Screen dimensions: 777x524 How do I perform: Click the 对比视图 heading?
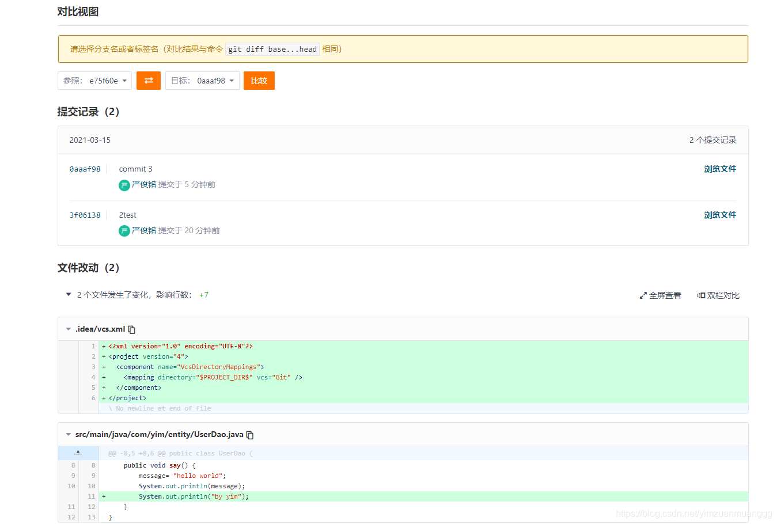78,12
